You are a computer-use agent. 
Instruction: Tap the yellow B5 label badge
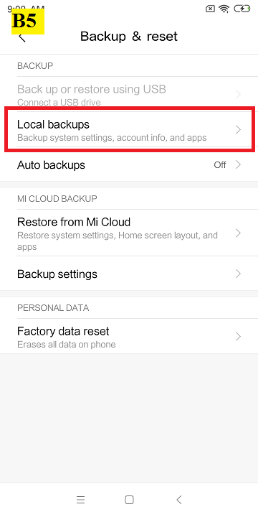tap(28, 22)
